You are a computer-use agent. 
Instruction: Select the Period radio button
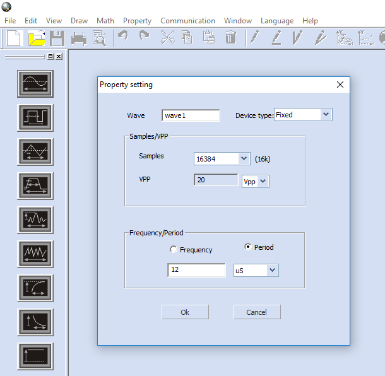248,247
